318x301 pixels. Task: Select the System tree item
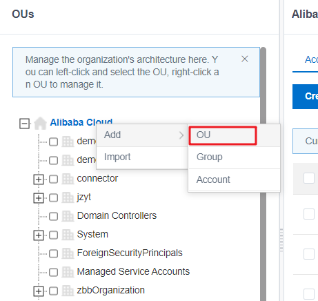click(92, 235)
